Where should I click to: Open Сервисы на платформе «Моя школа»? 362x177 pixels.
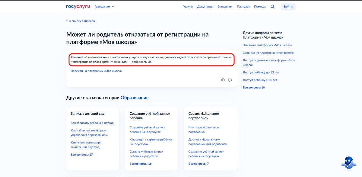point(268,53)
